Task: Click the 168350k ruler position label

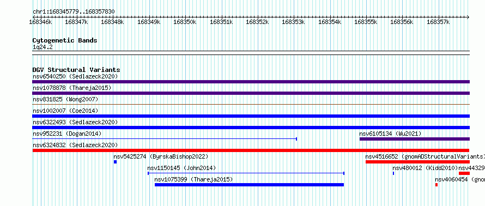Action: [185, 22]
